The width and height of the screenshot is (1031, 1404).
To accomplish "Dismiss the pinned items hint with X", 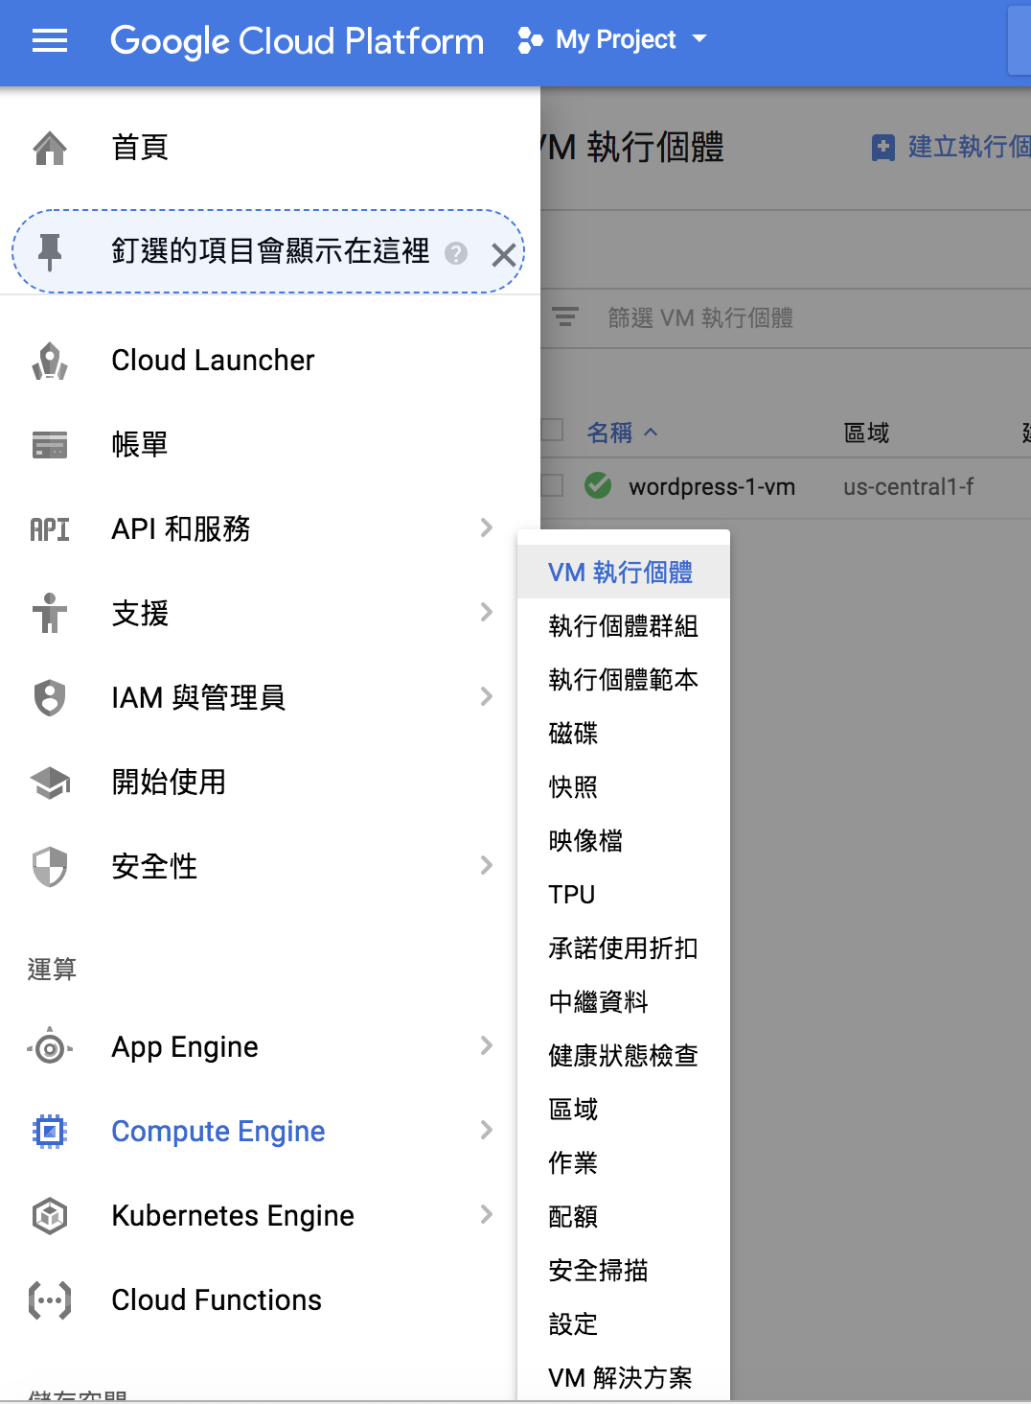I will [x=503, y=254].
